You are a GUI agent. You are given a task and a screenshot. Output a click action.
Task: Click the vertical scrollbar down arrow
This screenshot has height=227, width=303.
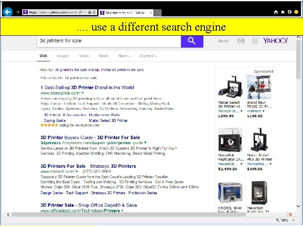tap(298, 206)
